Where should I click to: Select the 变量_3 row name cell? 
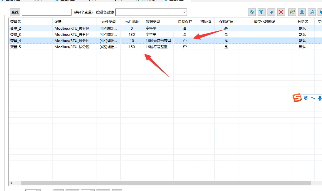tap(30, 35)
